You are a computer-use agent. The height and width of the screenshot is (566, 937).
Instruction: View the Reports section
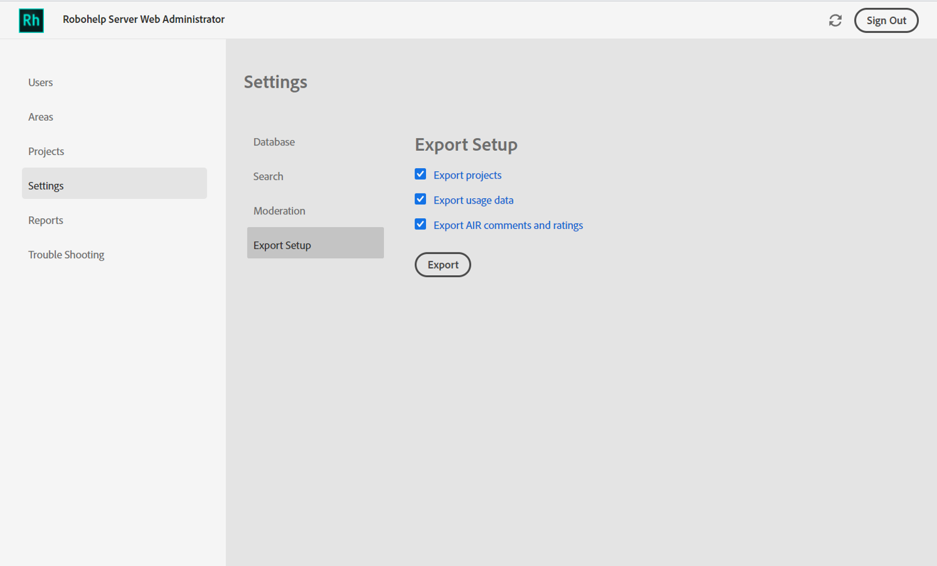45,220
